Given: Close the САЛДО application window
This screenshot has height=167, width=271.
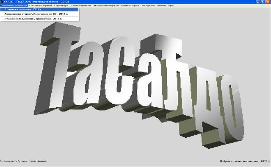Looking at the screenshot, I should pyautogui.click(x=268, y=2).
